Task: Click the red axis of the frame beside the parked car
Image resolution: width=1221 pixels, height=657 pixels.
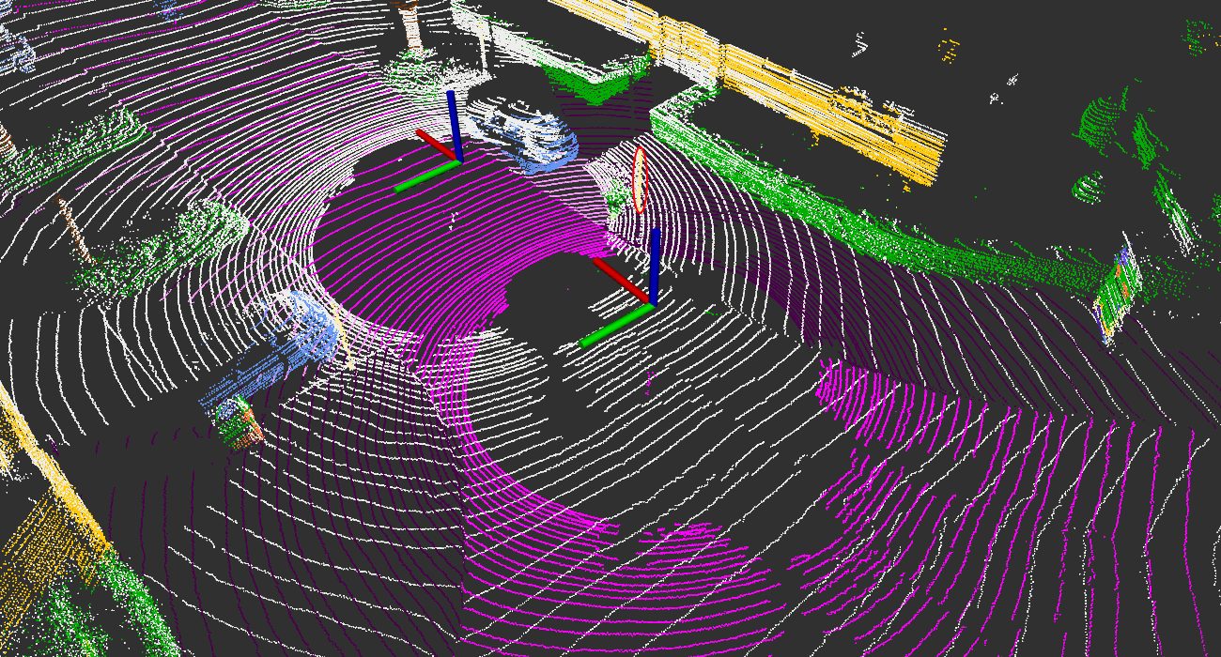Action: click(437, 145)
